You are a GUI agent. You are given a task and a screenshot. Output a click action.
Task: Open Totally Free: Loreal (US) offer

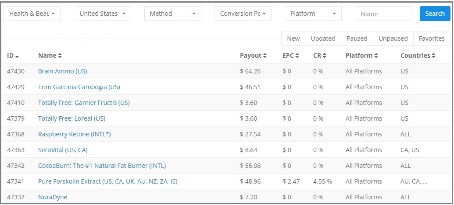pyautogui.click(x=72, y=118)
